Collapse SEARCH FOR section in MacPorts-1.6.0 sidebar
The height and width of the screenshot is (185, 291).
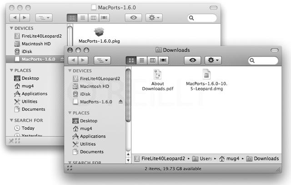11,120
